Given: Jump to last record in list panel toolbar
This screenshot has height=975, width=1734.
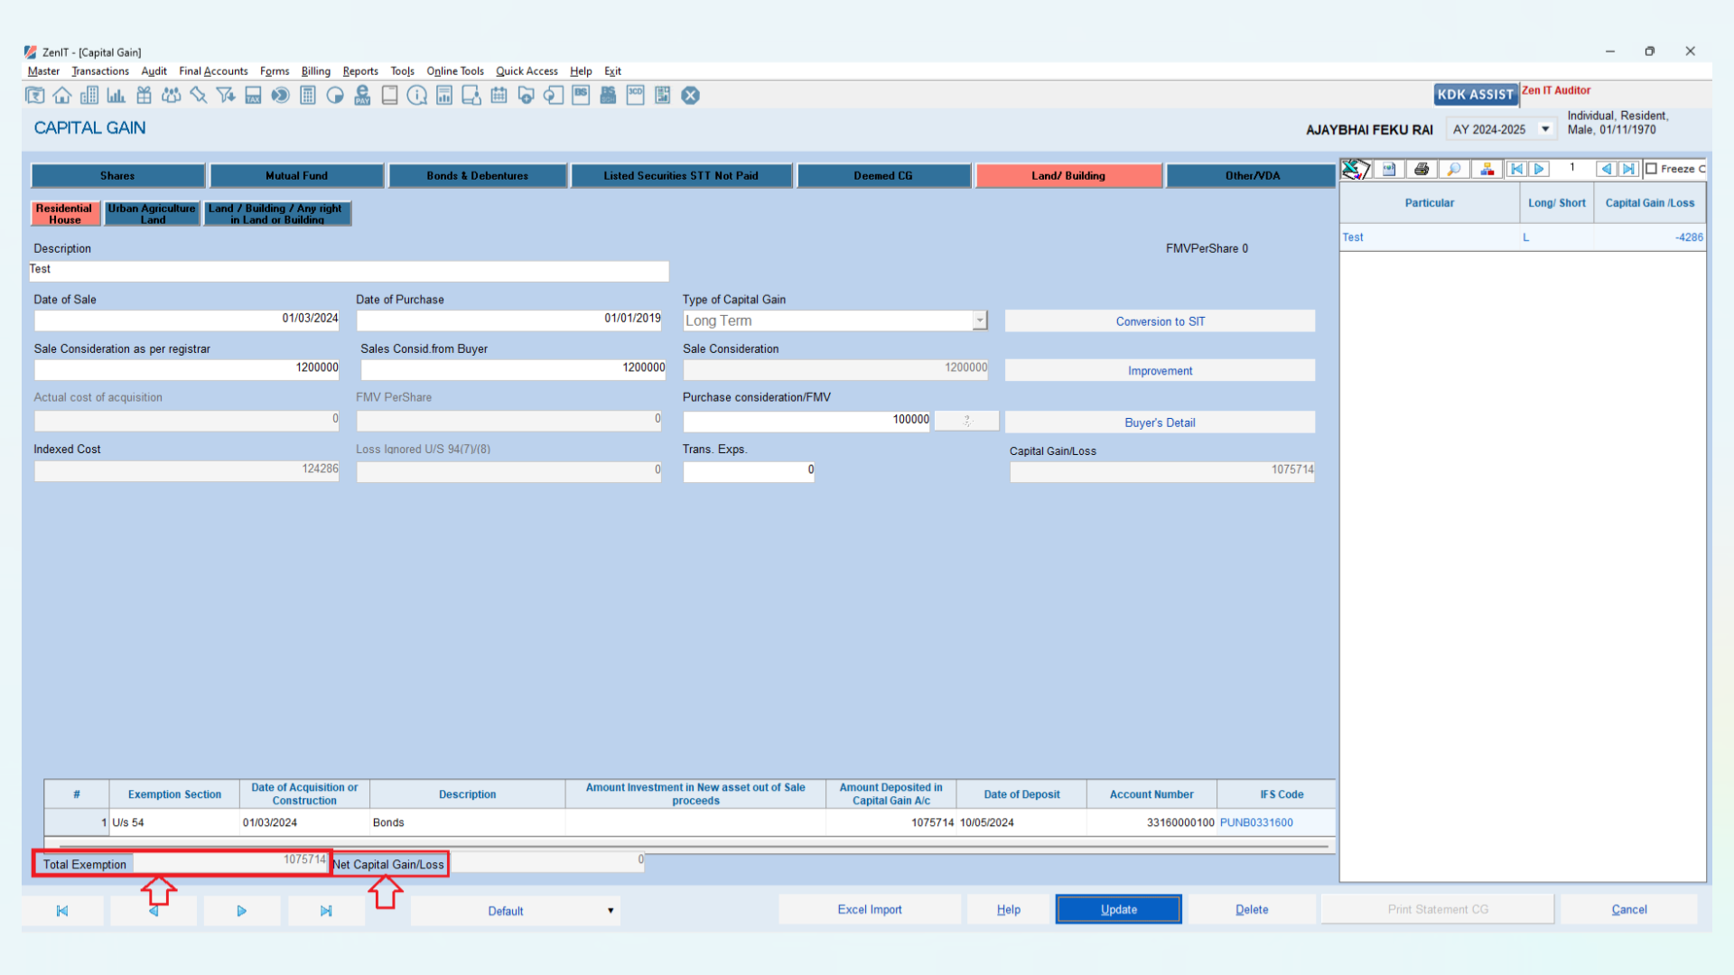Looking at the screenshot, I should [1628, 169].
